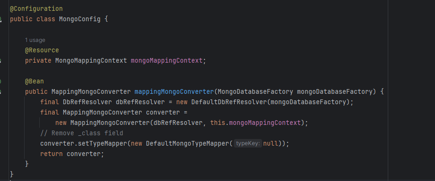Viewport: 435px width, 181px height.
Task: Click the DefaultDbRefResolver constructor call
Action: point(229,102)
